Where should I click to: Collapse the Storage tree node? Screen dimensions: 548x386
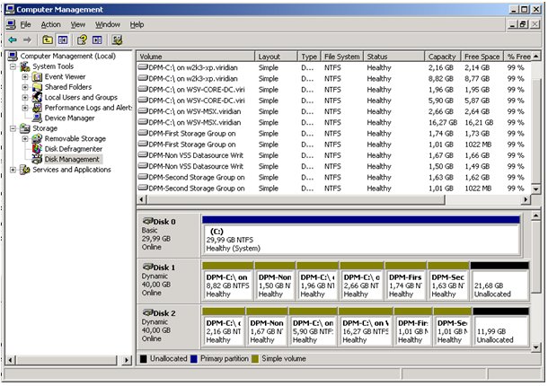13,128
